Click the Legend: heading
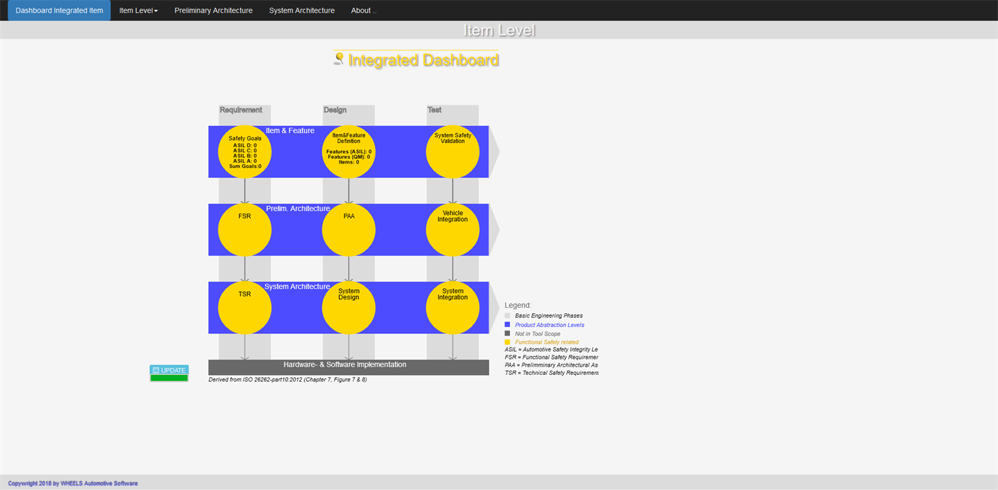Image resolution: width=998 pixels, height=490 pixels. click(x=518, y=305)
